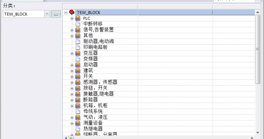Expand the 其他 category
The width and height of the screenshot is (264, 139).
click(x=72, y=36)
